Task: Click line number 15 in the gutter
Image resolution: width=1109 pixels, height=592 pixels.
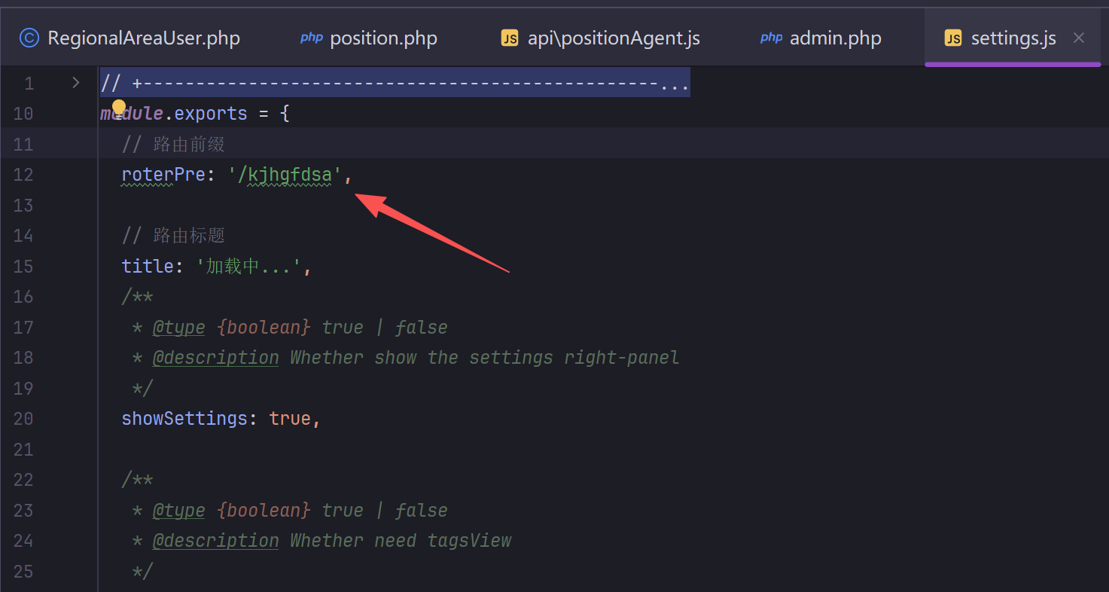Action: tap(23, 267)
